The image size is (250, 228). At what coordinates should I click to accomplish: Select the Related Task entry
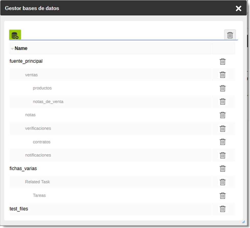click(37, 182)
